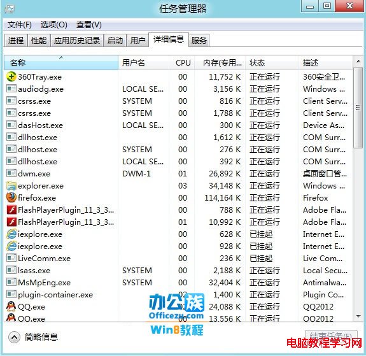This screenshot has width=366, height=356.
Task: Sort by 状态 column header
Action: pos(272,62)
